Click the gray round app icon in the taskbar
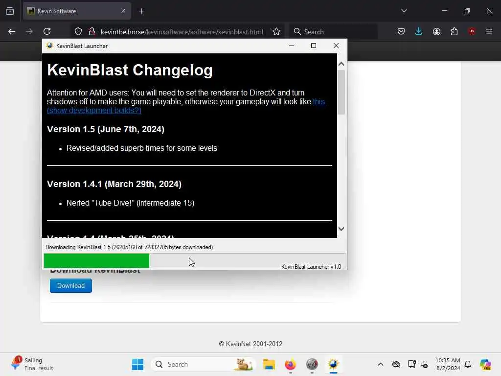The image size is (501, 376). click(312, 364)
